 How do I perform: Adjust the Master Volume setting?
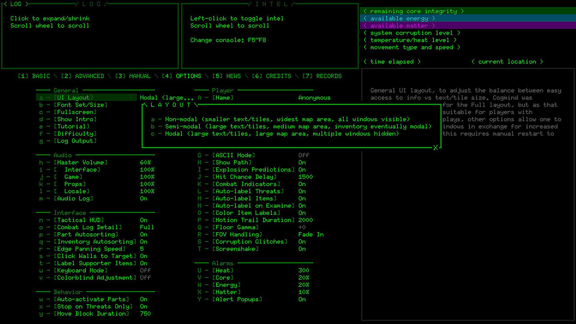pyautogui.click(x=80, y=163)
